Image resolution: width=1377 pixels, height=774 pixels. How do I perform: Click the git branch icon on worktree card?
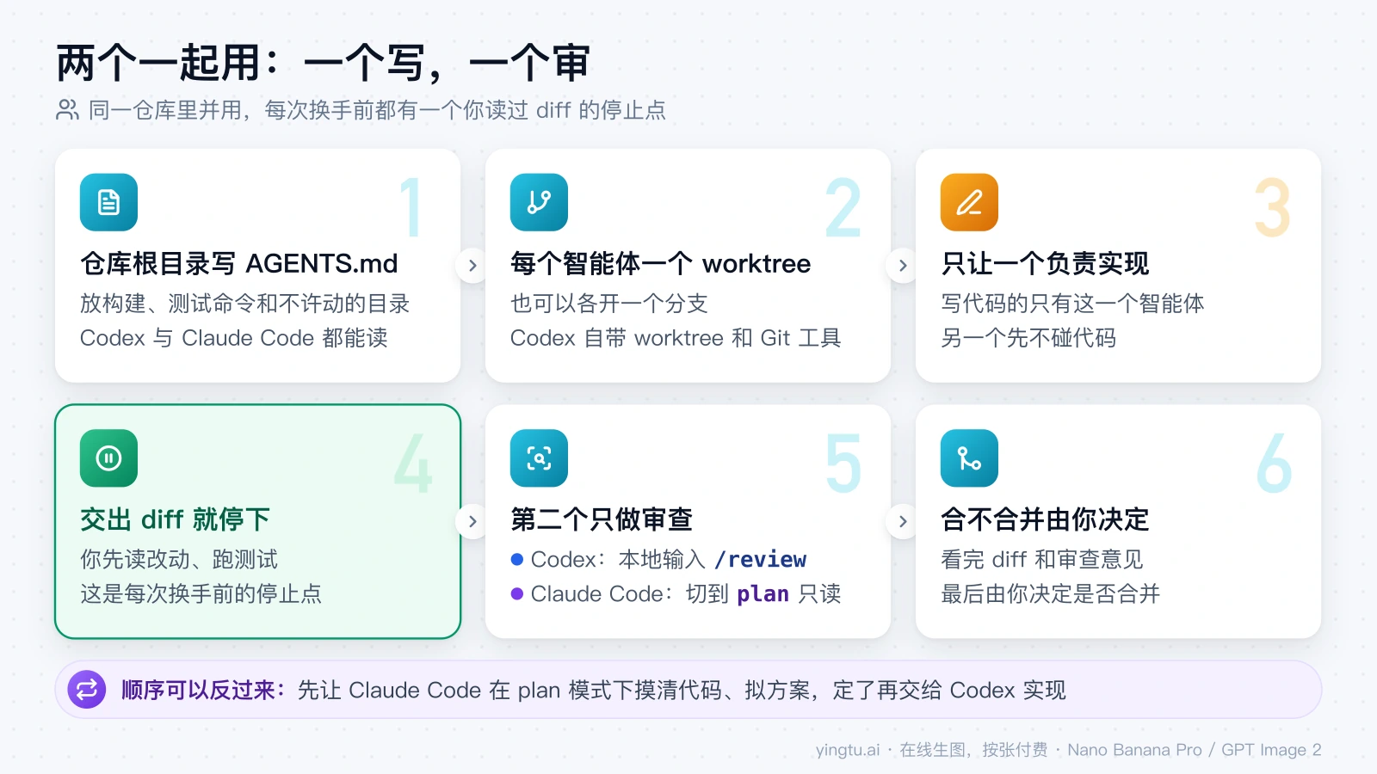click(539, 202)
